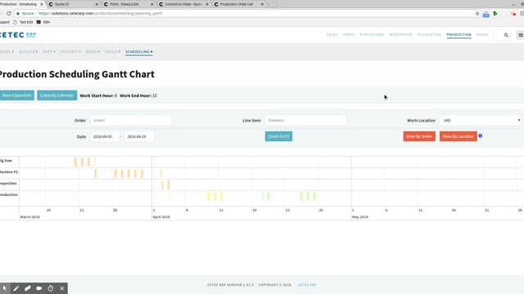Open the SSH bookmark
The height and width of the screenshot is (294, 524).
(x=43, y=22)
